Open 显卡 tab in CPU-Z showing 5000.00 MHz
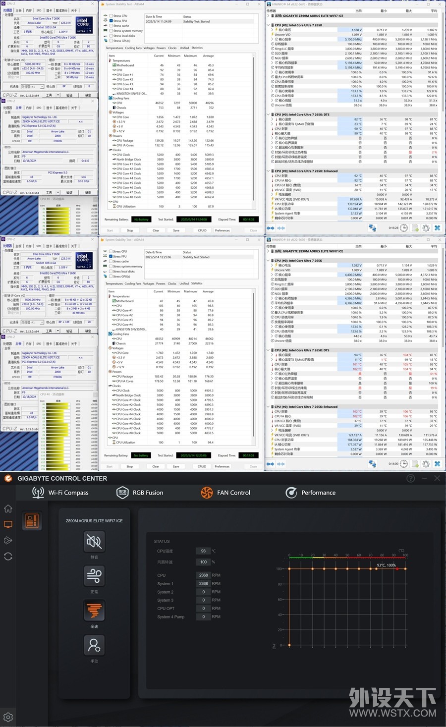This screenshot has width=446, height=727. [x=49, y=246]
